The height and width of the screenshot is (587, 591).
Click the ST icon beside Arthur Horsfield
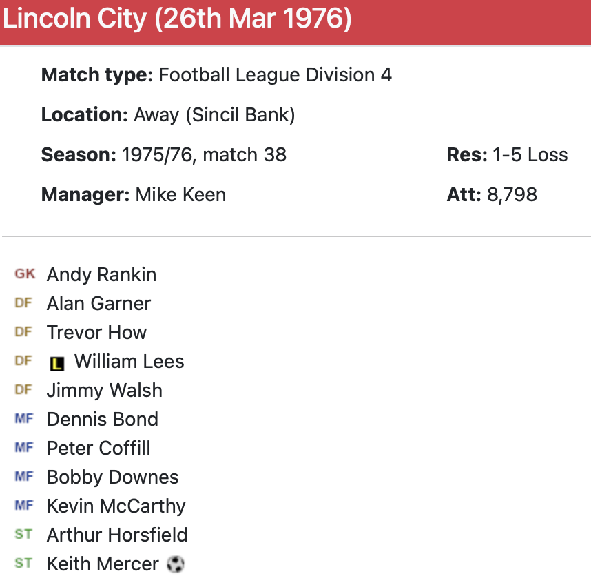point(23,535)
